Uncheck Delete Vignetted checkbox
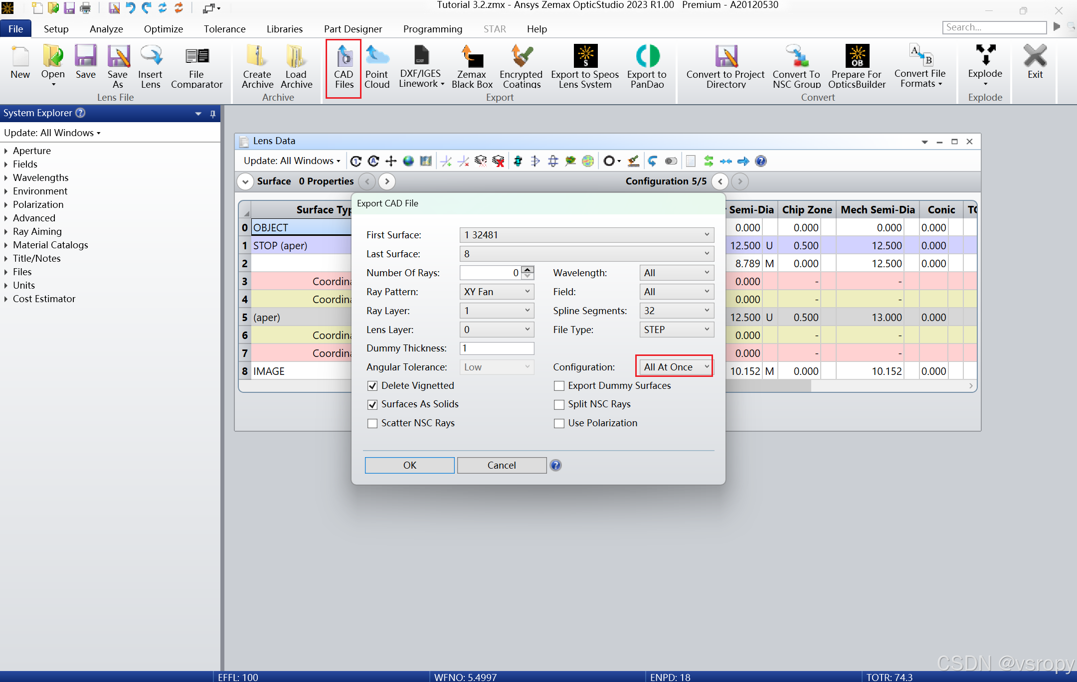Image resolution: width=1077 pixels, height=682 pixels. pos(372,386)
